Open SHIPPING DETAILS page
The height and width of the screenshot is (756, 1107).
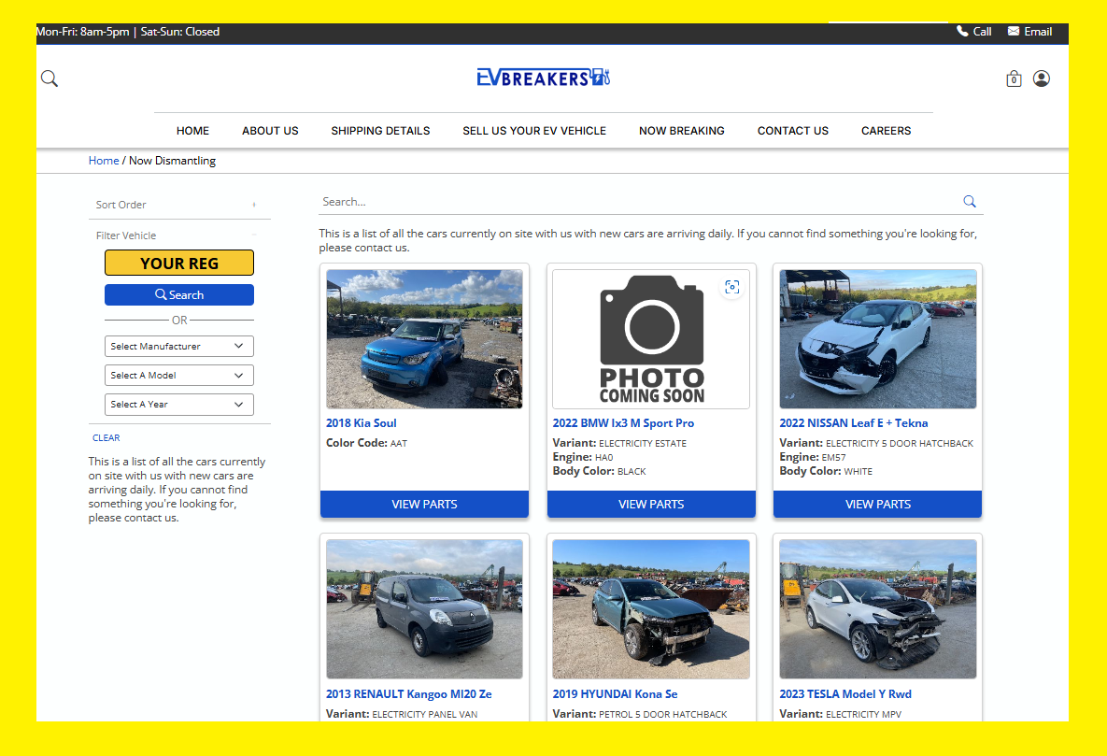[x=380, y=131]
